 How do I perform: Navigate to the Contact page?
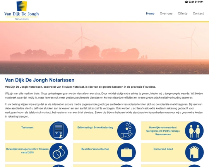[198, 14]
